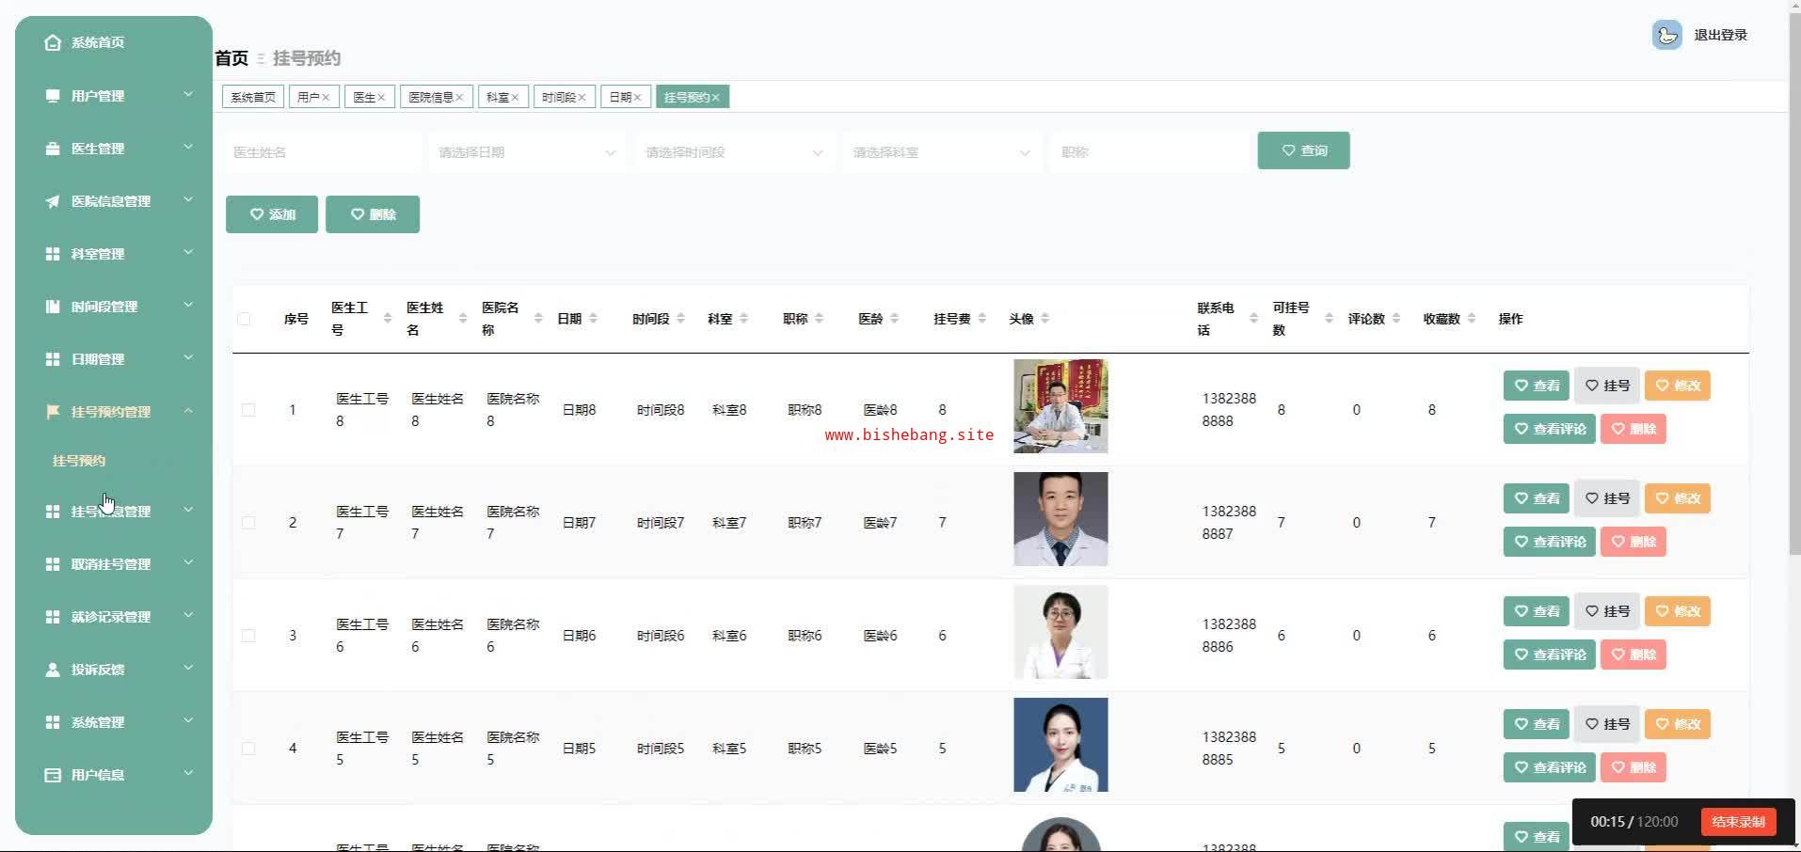The image size is (1801, 852).
Task: Click the 退出登录 link
Action: click(x=1720, y=35)
